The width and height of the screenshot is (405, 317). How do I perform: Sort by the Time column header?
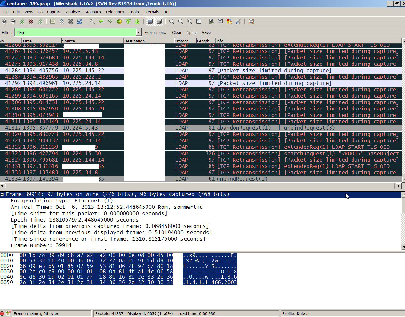pos(41,41)
